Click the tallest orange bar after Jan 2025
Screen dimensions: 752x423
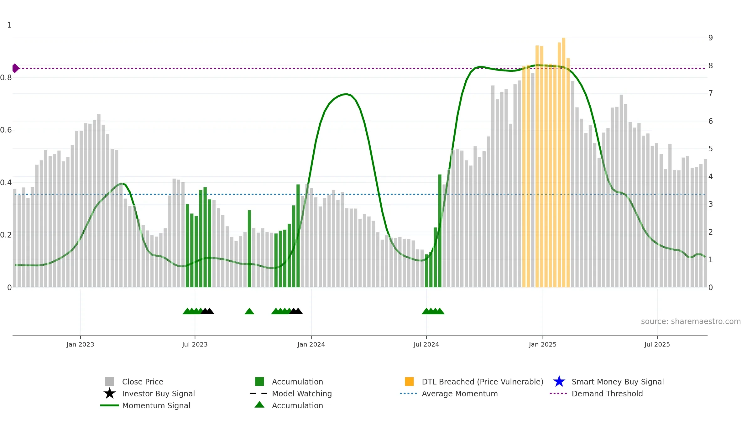564,162
